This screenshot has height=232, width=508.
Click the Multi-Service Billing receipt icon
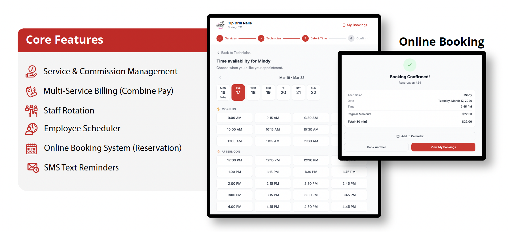pos(31,92)
